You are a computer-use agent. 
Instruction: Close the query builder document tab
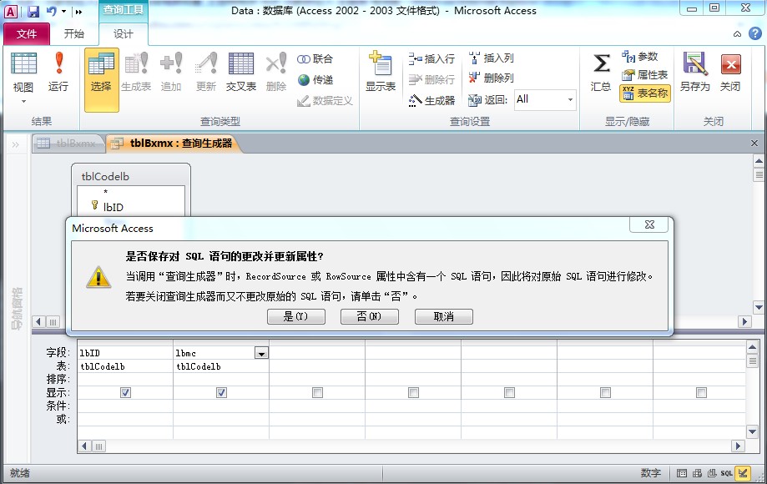[754, 144]
